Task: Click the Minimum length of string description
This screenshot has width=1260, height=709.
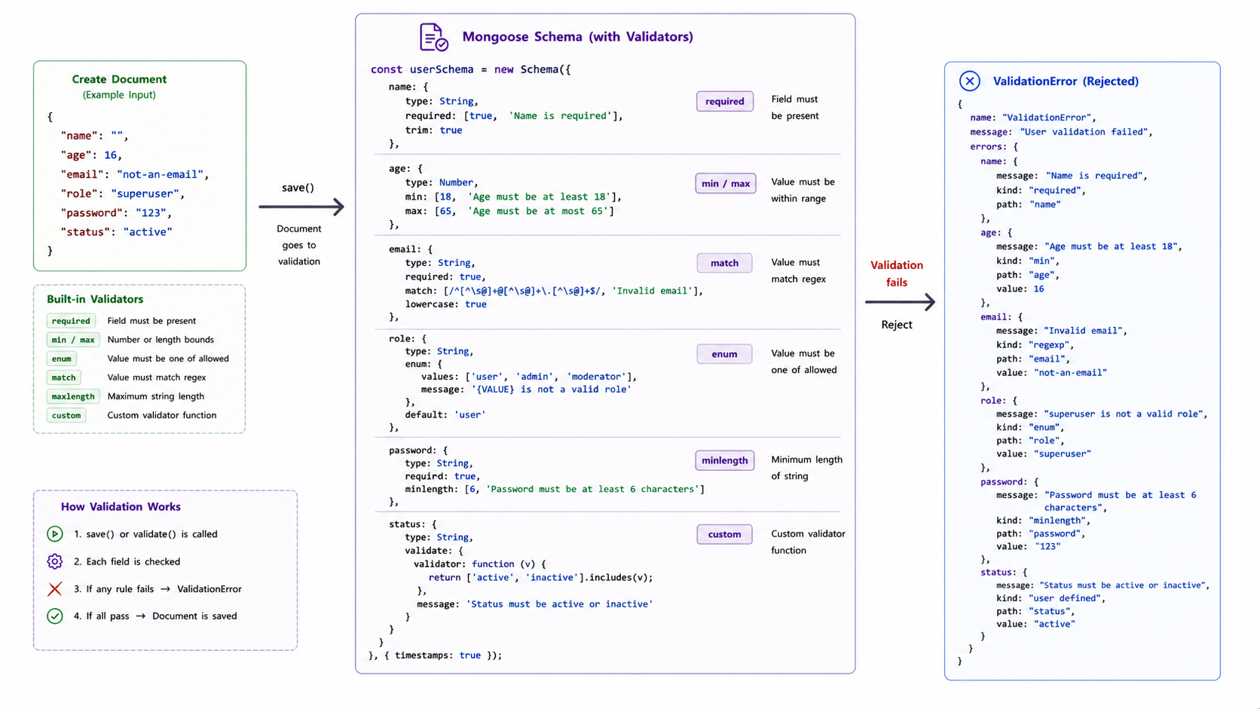Action: 806,468
